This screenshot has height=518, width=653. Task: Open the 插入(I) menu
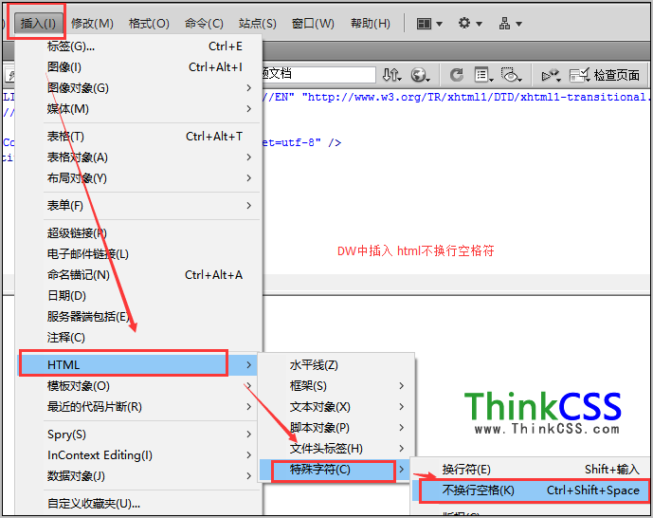(38, 24)
